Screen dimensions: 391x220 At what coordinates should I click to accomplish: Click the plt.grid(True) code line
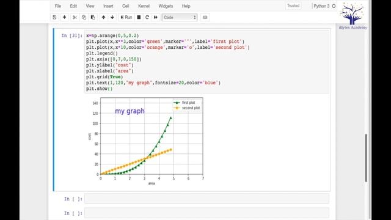click(104, 77)
